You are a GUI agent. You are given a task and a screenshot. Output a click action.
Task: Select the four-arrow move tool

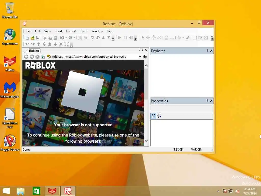click(148, 38)
